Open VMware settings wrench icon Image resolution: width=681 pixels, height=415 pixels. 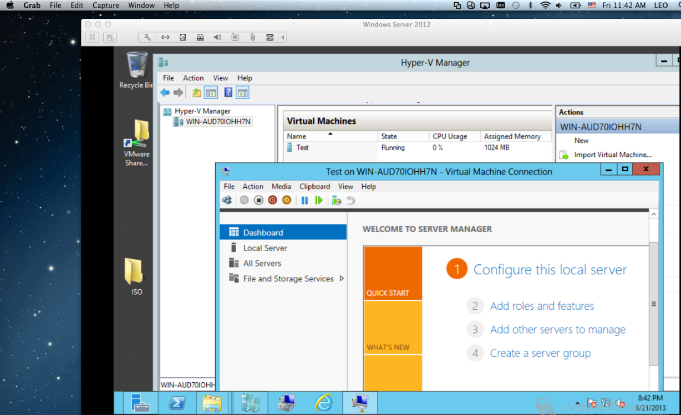tap(147, 38)
